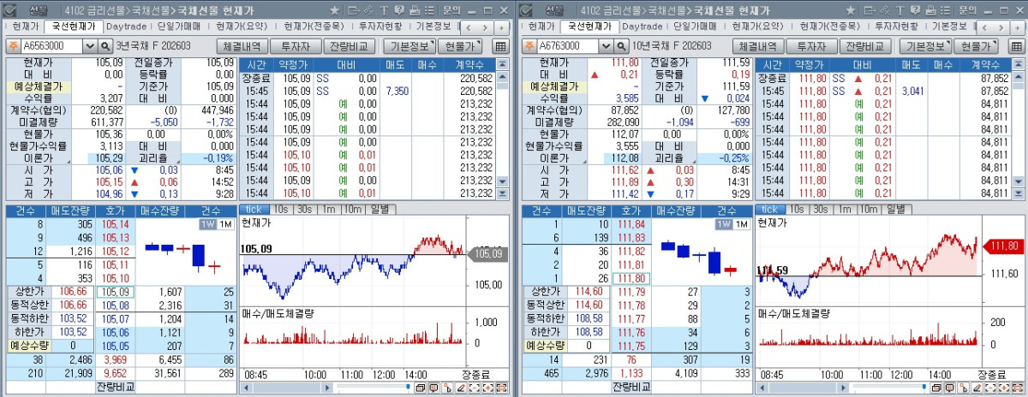Image resolution: width=1028 pixels, height=397 pixels.
Task: Click 투자자 button in left window
Action: point(296,46)
